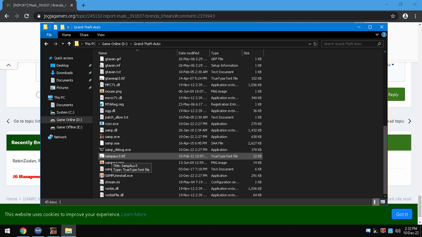Expand the ribbon with the chevron
The height and width of the screenshot is (237, 422).
pos(377,35)
